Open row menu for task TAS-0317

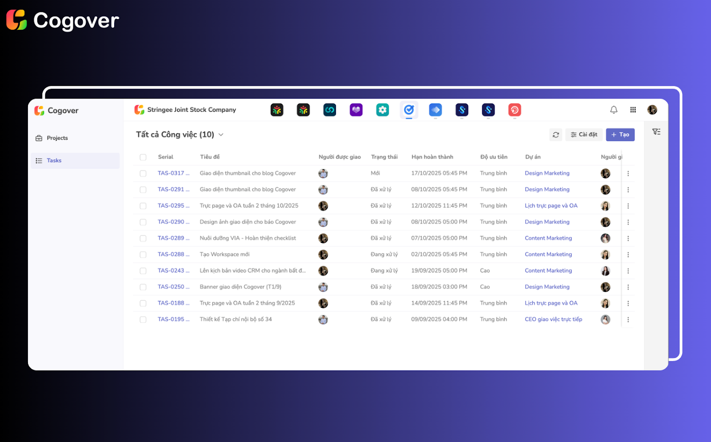(x=628, y=174)
